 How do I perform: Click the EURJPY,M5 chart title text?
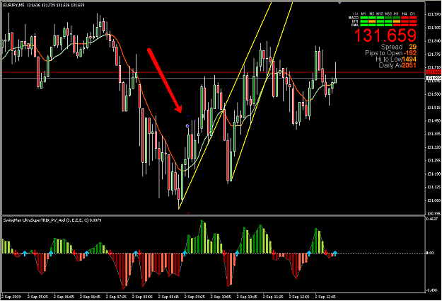click(14, 5)
